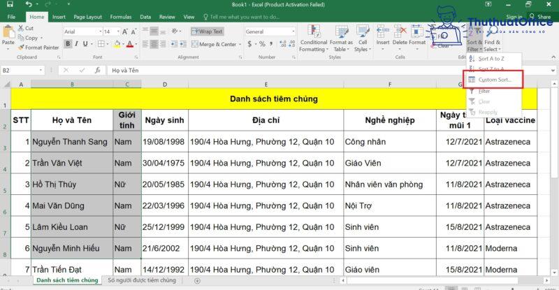559x290 pixels.
Task: Open font color dropdown arrow
Action: tap(136, 44)
